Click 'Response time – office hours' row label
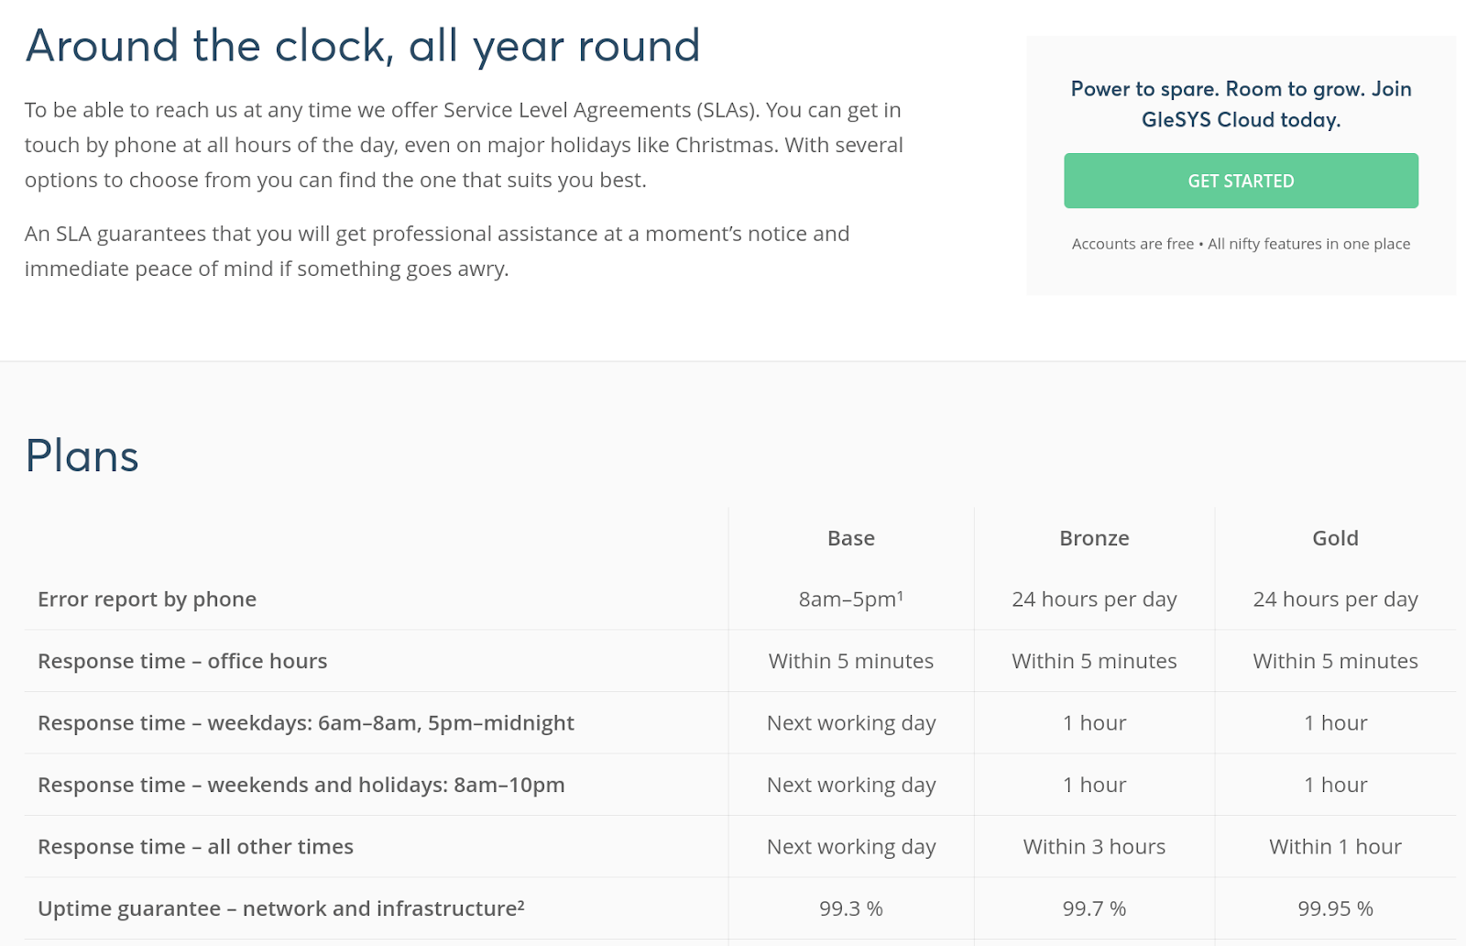Image resolution: width=1466 pixels, height=946 pixels. point(182,661)
